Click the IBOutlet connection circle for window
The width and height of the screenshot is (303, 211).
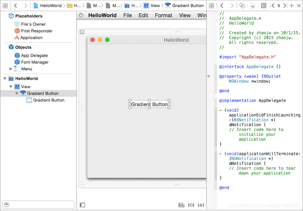[208, 76]
